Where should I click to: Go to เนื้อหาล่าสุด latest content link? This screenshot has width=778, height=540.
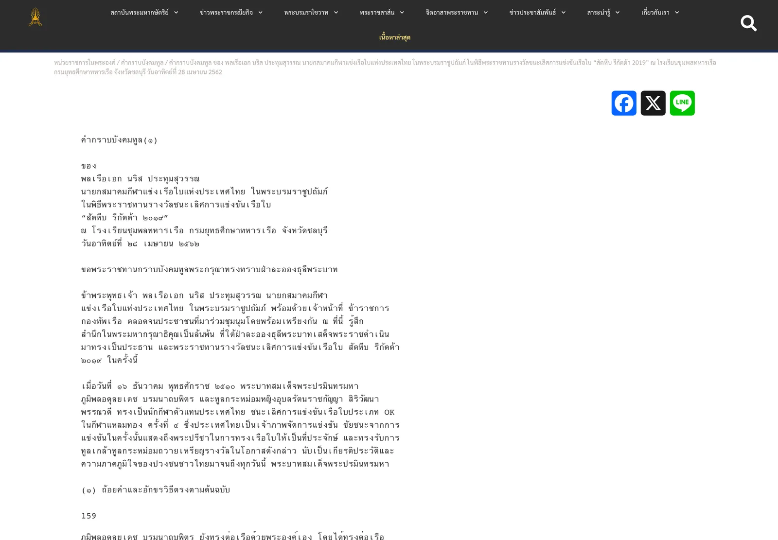(395, 37)
